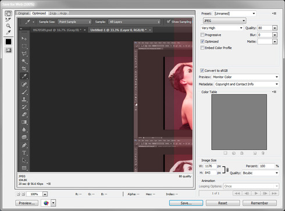Toggle constrain proportions link icon
285x211 pixels.
tap(227, 170)
